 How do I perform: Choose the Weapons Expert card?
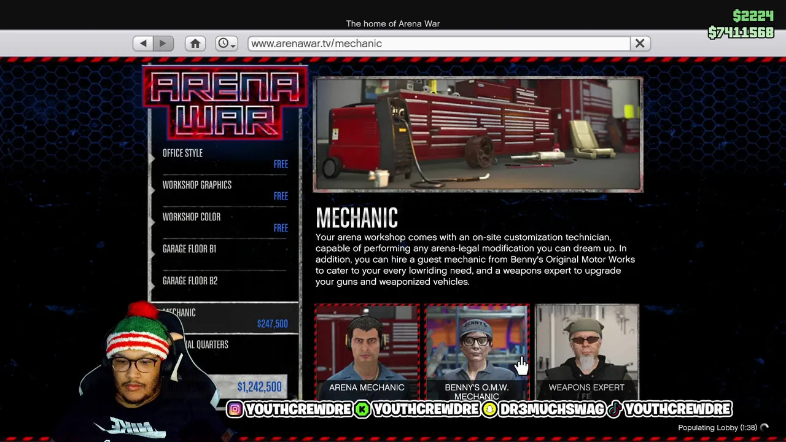tap(586, 352)
